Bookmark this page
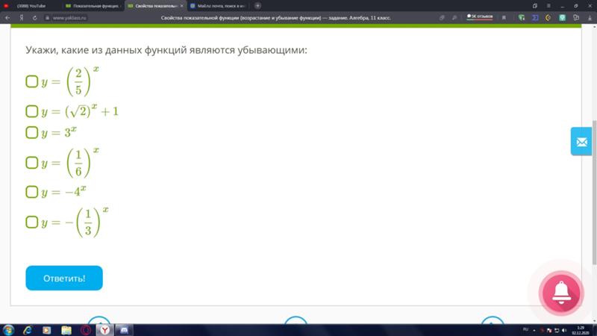 coord(504,18)
